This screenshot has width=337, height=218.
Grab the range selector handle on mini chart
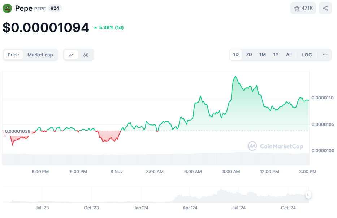pyautogui.click(x=308, y=195)
